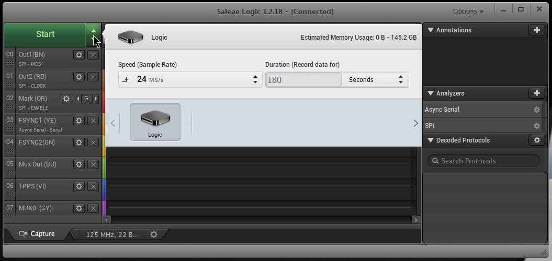Show next device with right chevron

click(x=416, y=123)
